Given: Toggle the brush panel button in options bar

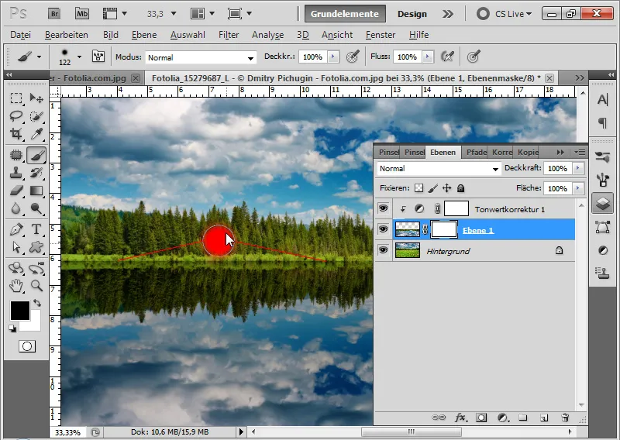Looking at the screenshot, I should coord(98,57).
